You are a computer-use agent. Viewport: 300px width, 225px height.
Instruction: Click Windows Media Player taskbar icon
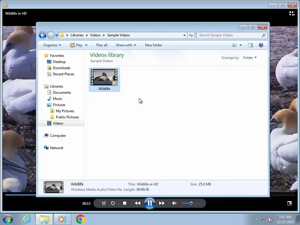point(62,219)
